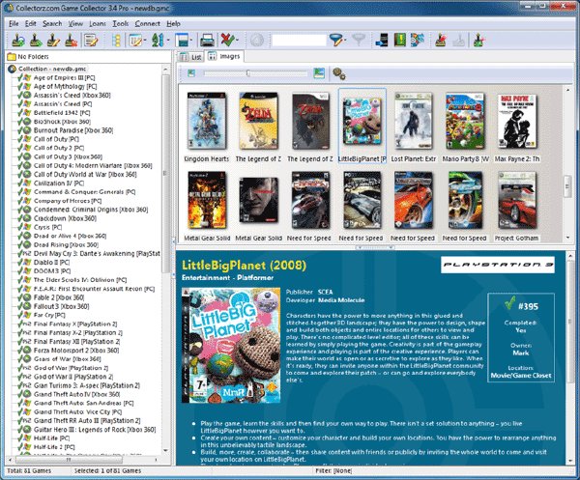580x480 pixels.
Task: Click the grey clear filter funnel icon
Action: (359, 40)
